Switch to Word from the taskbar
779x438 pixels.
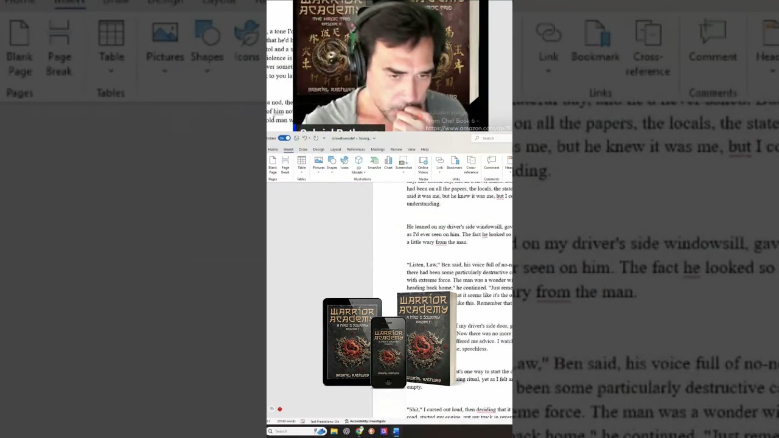(396, 431)
